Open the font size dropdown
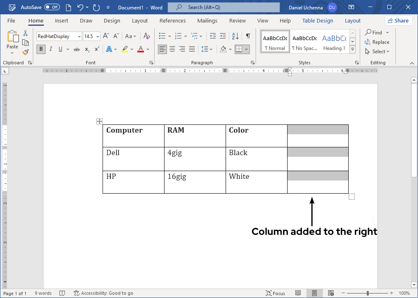 [98, 36]
